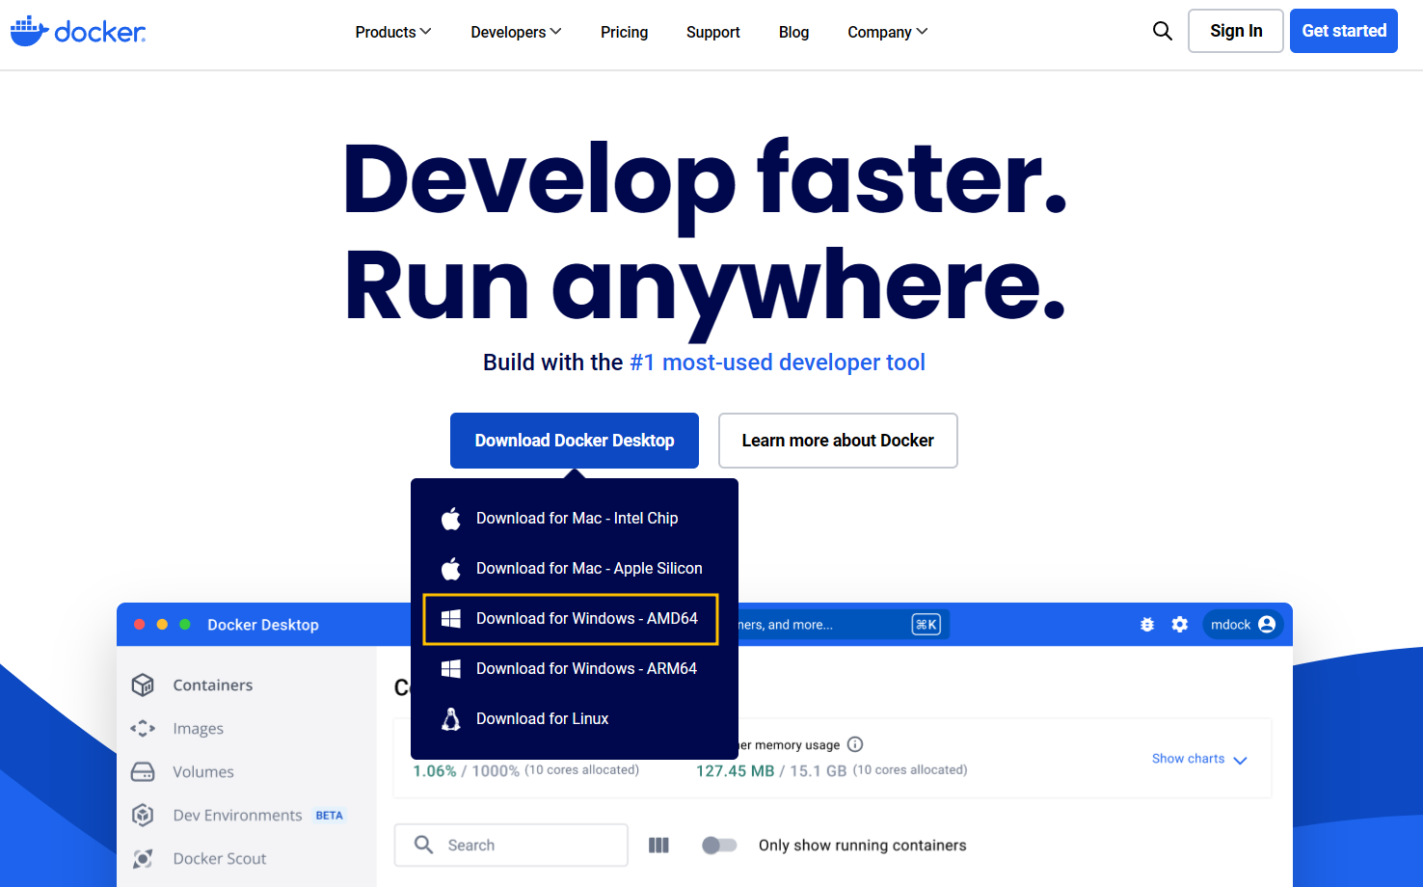
Task: Click the Docker Desktop top search bar
Action: (x=845, y=625)
